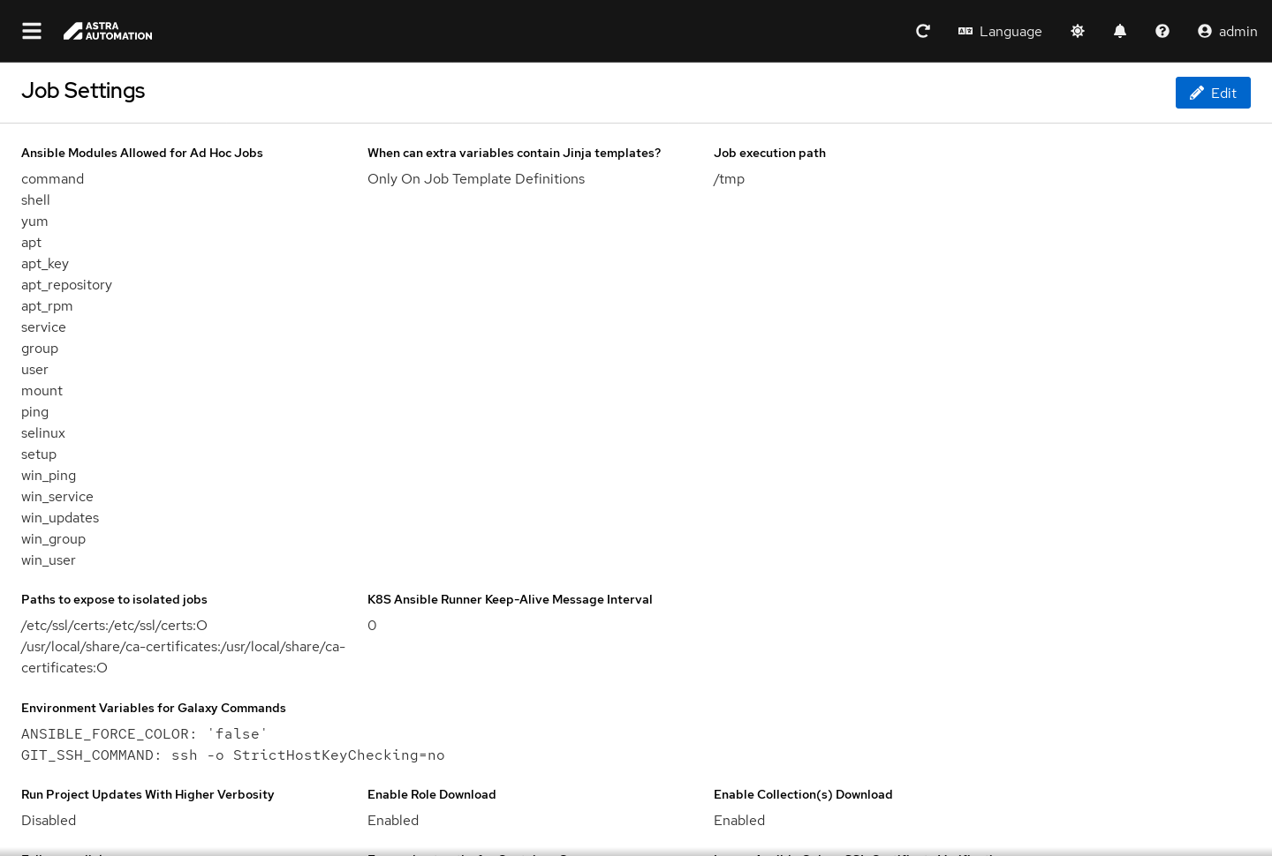1272x856 pixels.
Task: Open the notifications bell
Action: [1120, 31]
